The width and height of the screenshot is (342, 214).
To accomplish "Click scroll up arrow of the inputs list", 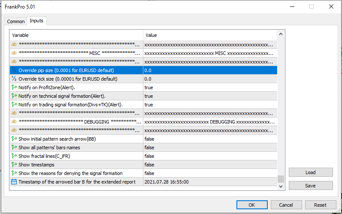I will (x=281, y=34).
